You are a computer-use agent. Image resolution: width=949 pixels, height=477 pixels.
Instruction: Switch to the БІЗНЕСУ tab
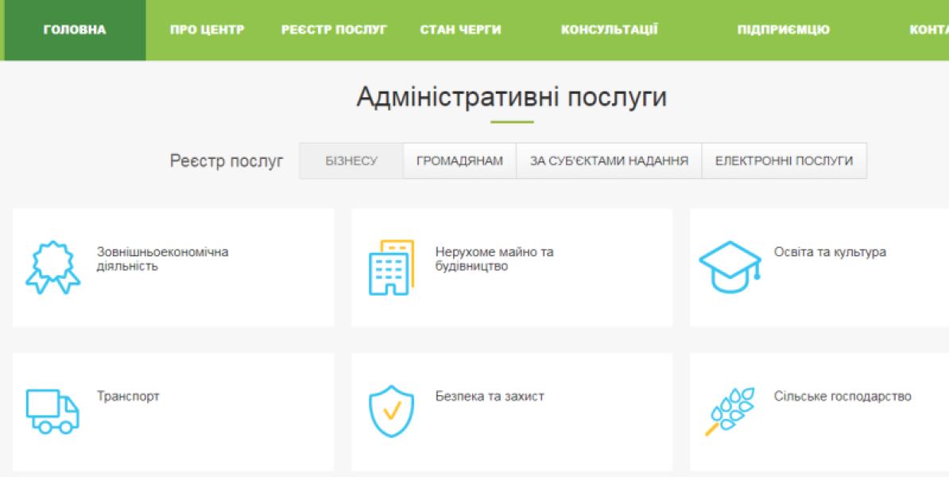pos(351,161)
